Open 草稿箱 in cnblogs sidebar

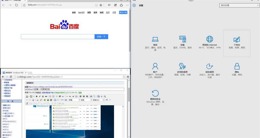7,82
